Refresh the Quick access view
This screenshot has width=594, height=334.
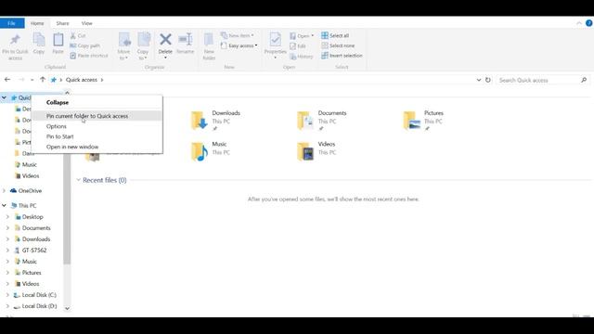pos(488,80)
